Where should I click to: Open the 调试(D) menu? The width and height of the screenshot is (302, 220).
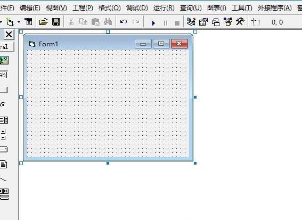point(137,8)
